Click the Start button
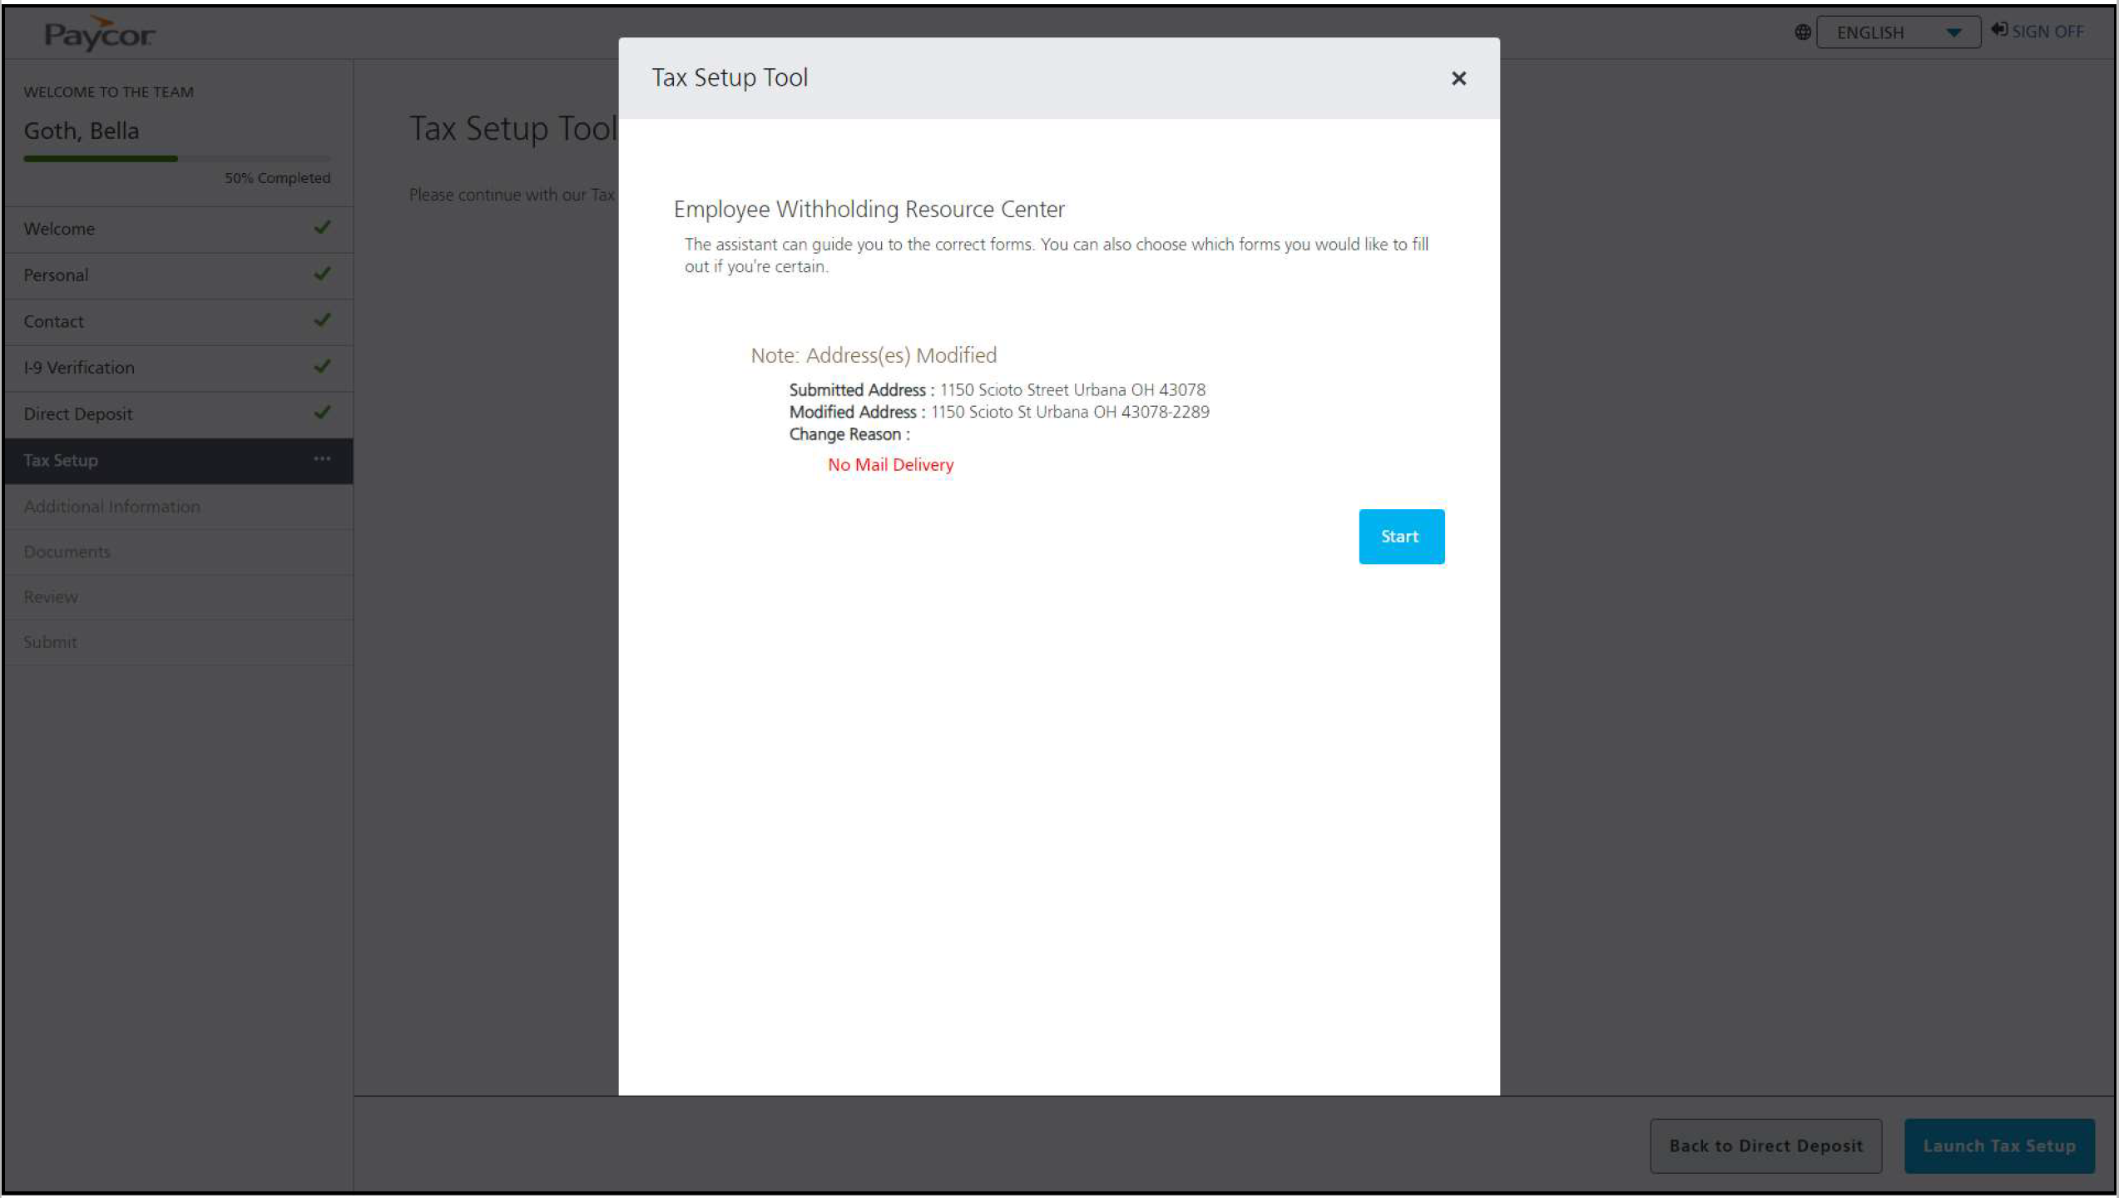 pos(1400,537)
